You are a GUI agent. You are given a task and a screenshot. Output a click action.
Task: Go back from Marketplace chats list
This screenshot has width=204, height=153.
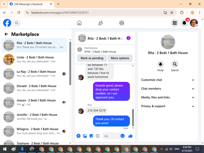pyautogui.click(x=7, y=34)
